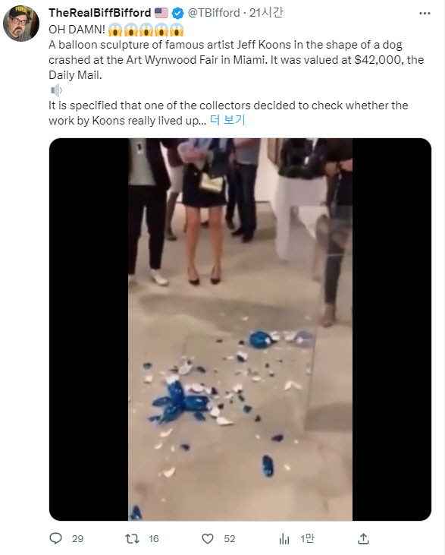The height and width of the screenshot is (555, 445).
Task: Play the broken balloon dog video
Action: 240,330
